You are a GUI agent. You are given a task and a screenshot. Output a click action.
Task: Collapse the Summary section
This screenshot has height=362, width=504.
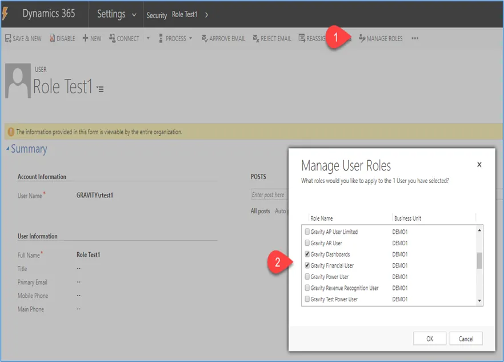click(x=8, y=149)
